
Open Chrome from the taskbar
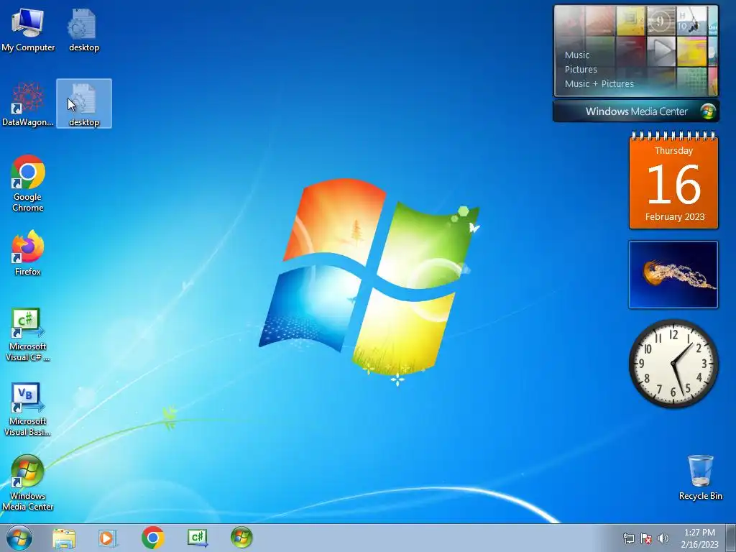(152, 538)
